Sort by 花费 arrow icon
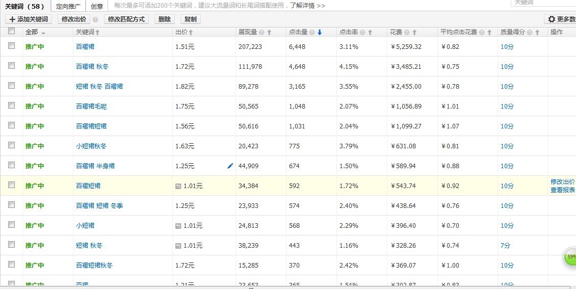This screenshot has height=289, width=576. [x=414, y=32]
